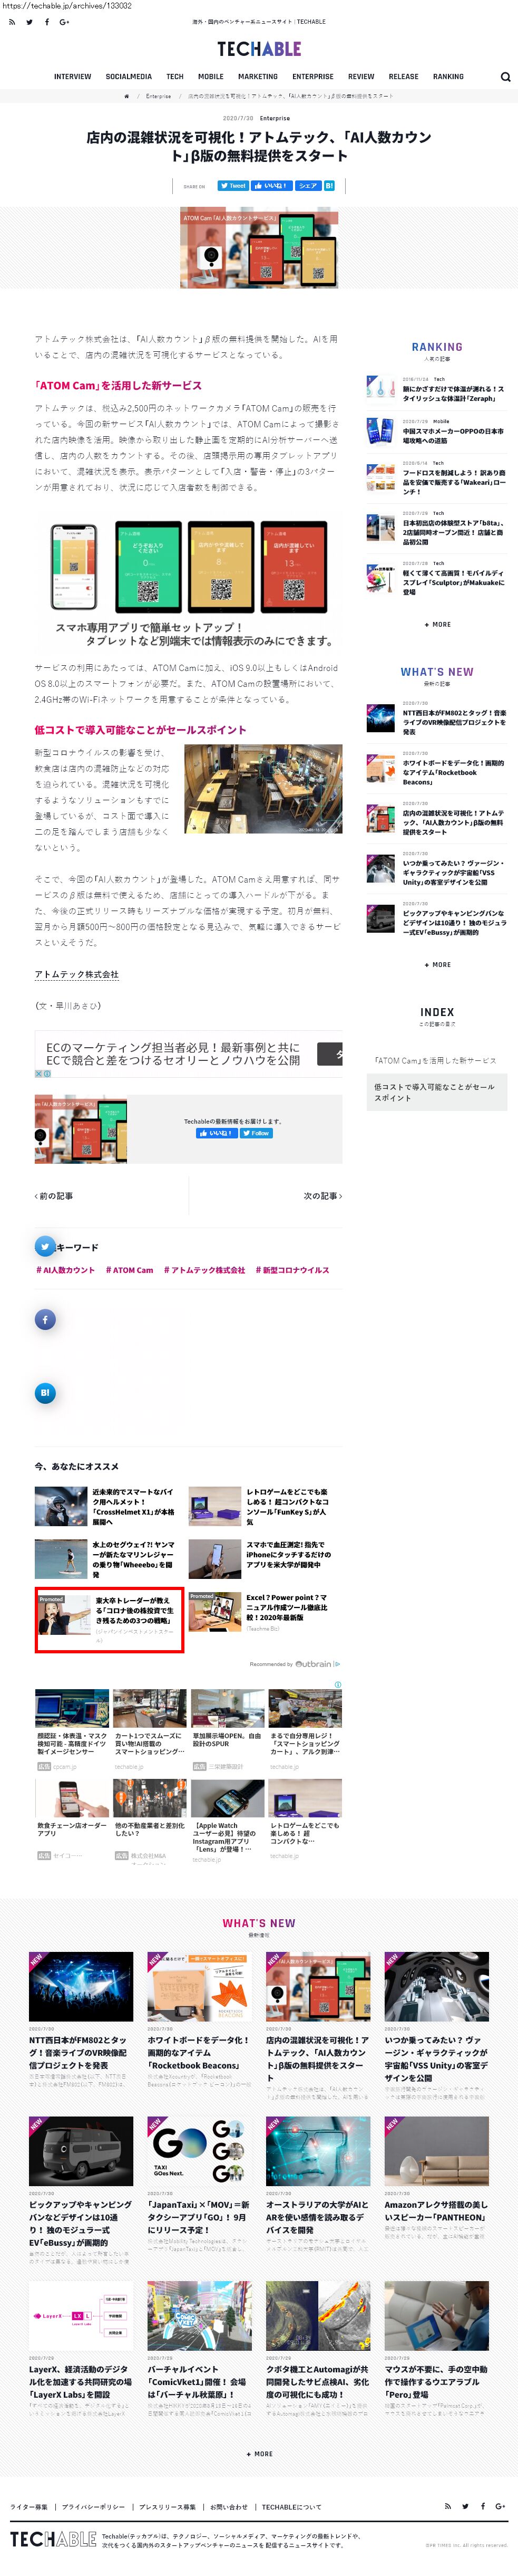The width and height of the screenshot is (518, 2576).
Task: Expand + MORE at bottom WHAT'S NEW grid
Action: (x=259, y=2454)
